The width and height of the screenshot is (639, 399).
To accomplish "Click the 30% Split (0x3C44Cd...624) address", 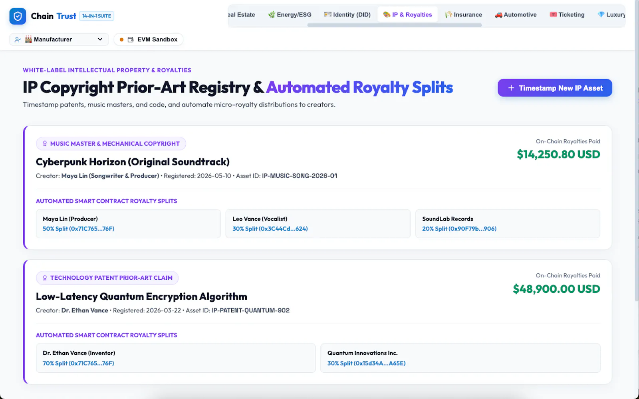I will pyautogui.click(x=270, y=229).
